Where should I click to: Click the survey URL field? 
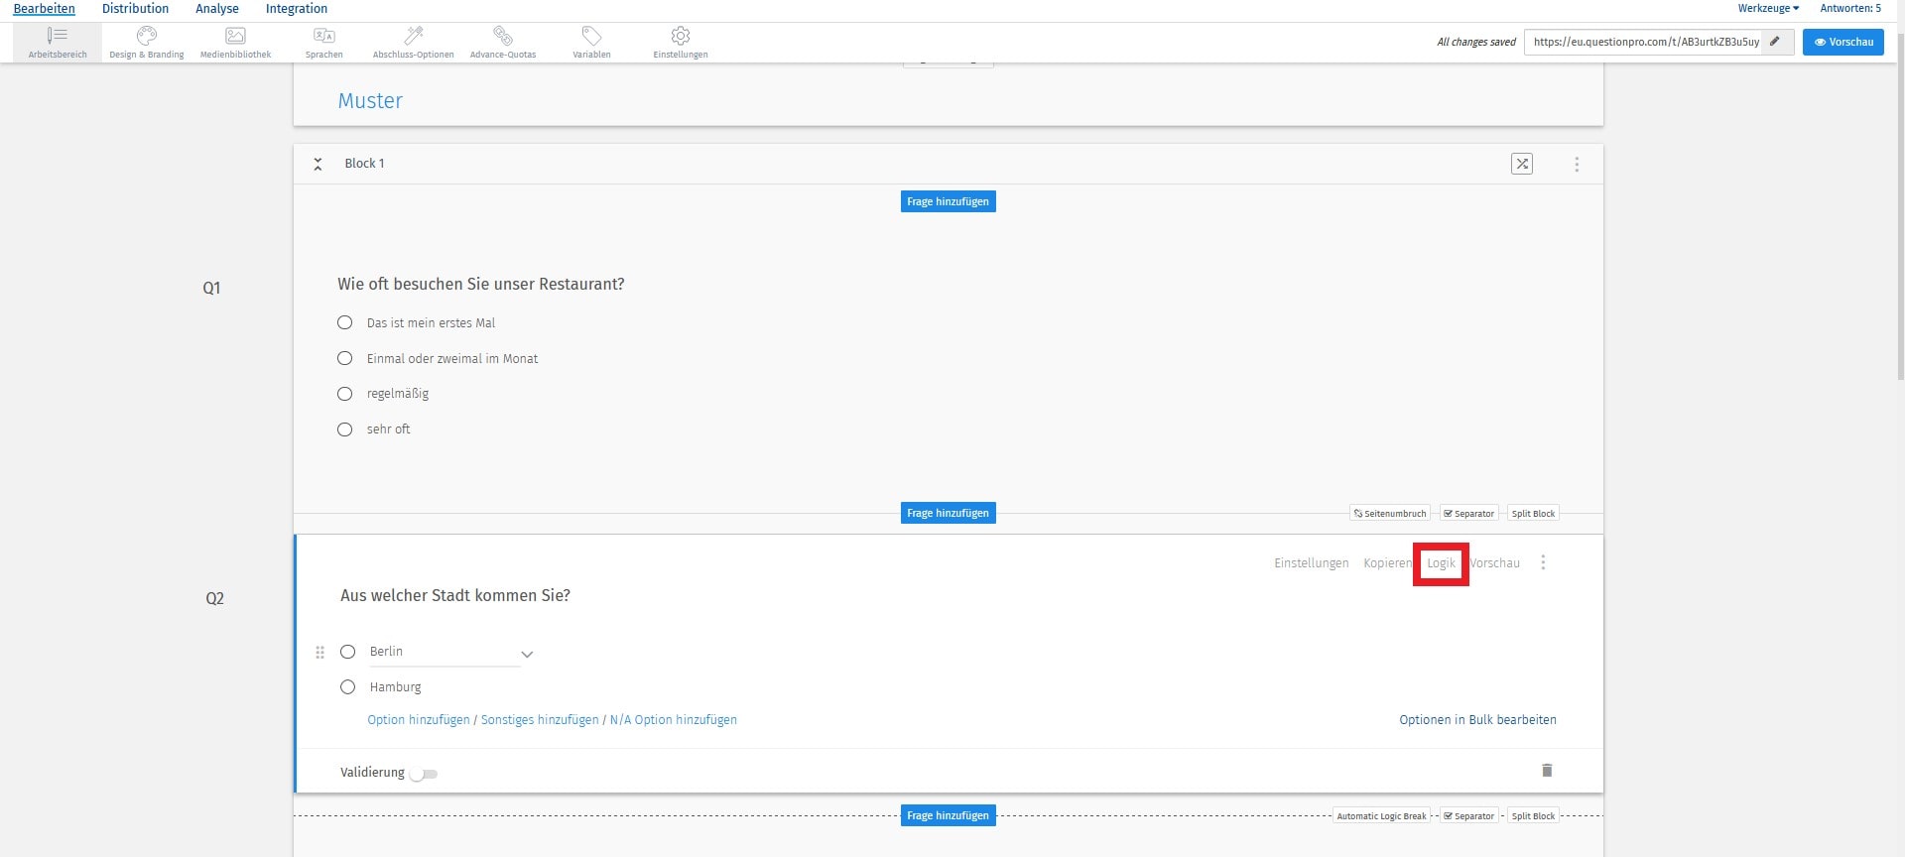(x=1645, y=42)
